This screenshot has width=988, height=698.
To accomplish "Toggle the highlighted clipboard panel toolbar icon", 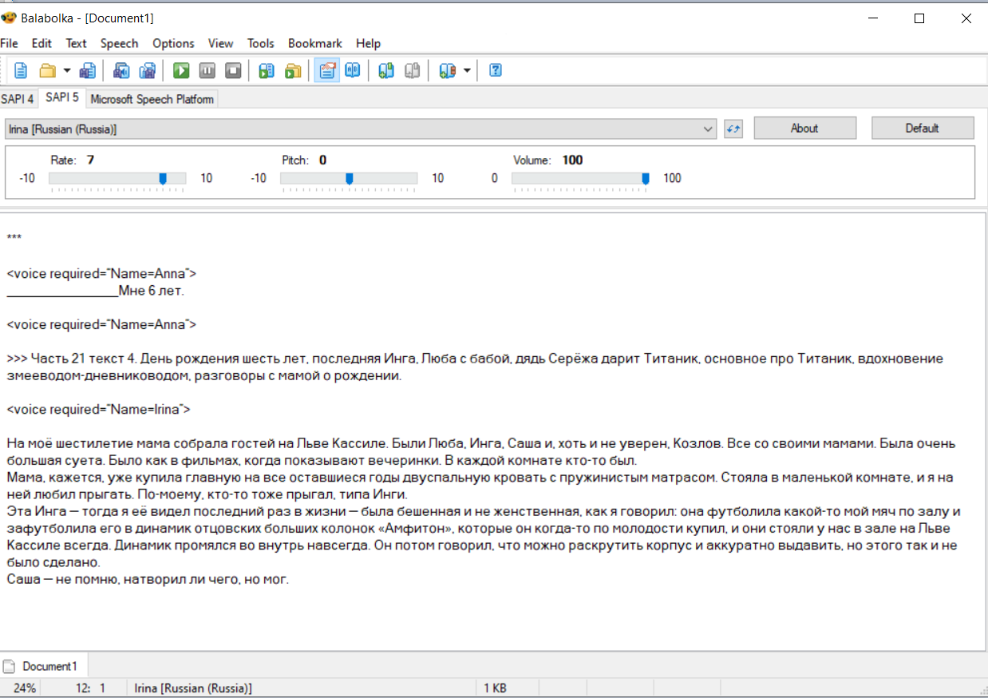I will (326, 70).
